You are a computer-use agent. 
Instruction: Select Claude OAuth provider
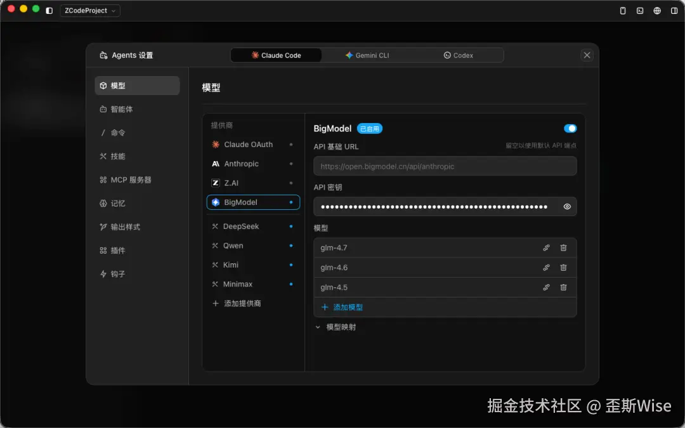pos(253,145)
